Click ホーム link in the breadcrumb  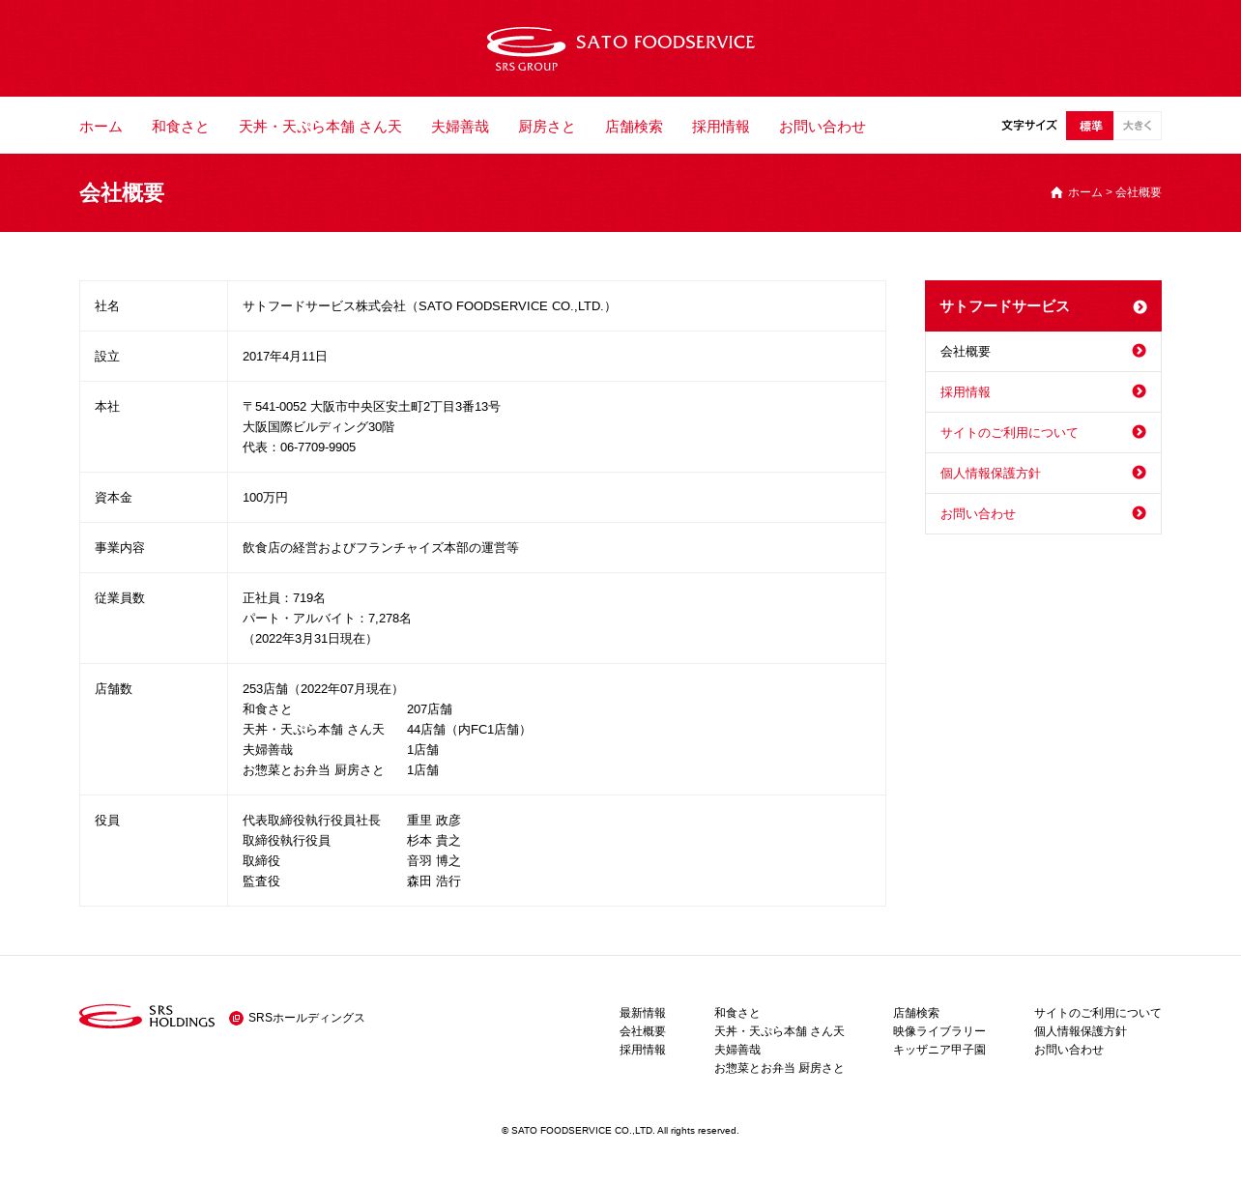[x=1084, y=192]
